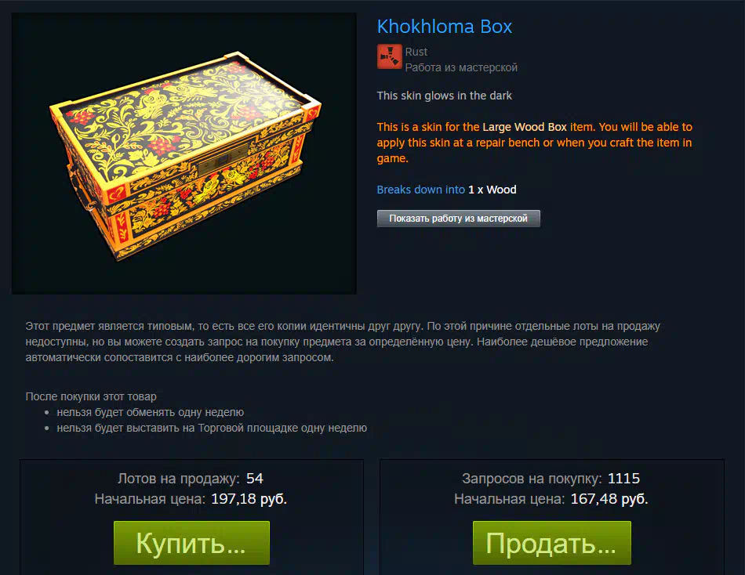Click the 'Breaks down into' label
The image size is (745, 575).
coord(420,190)
